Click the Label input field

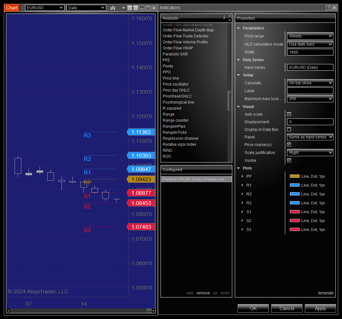pyautogui.click(x=310, y=91)
